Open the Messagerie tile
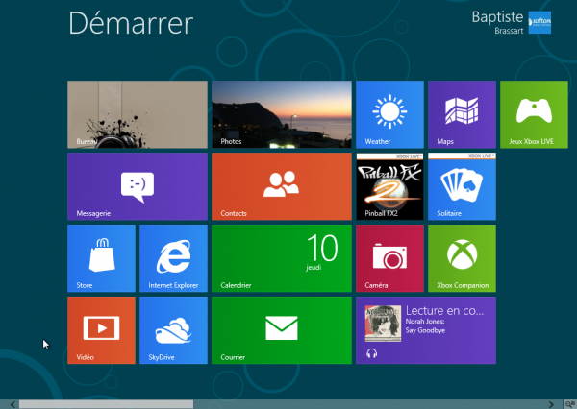577x409 pixels. coord(137,186)
